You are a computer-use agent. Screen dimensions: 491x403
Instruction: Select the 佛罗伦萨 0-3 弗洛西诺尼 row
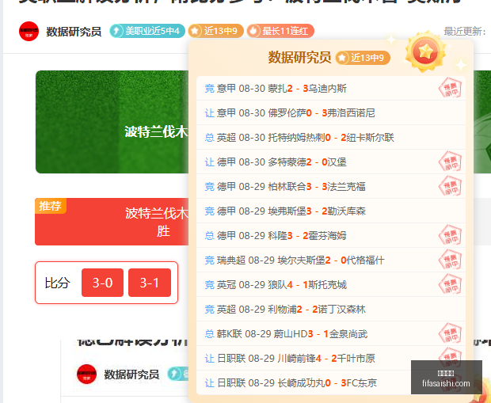coord(331,112)
